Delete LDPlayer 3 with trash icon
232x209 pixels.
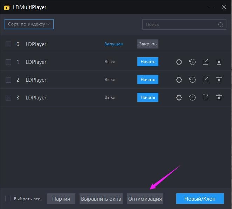pos(219,97)
